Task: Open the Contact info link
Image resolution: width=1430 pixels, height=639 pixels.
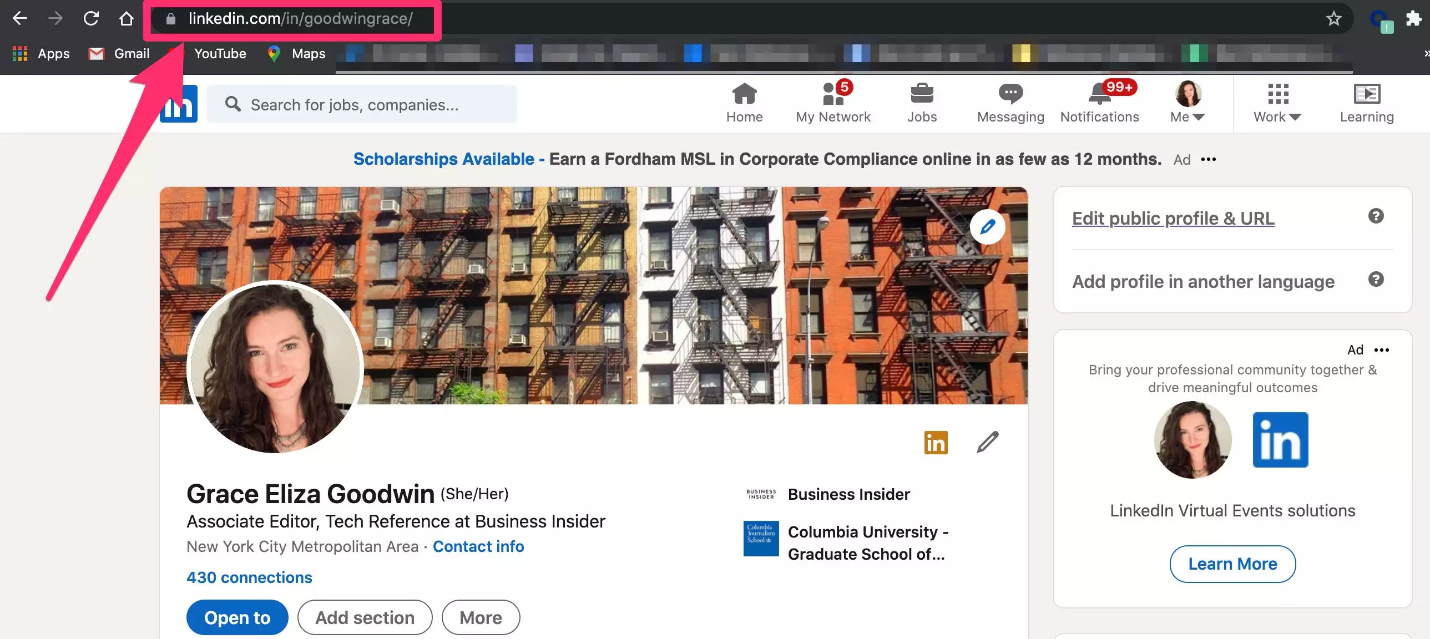Action: tap(478, 546)
